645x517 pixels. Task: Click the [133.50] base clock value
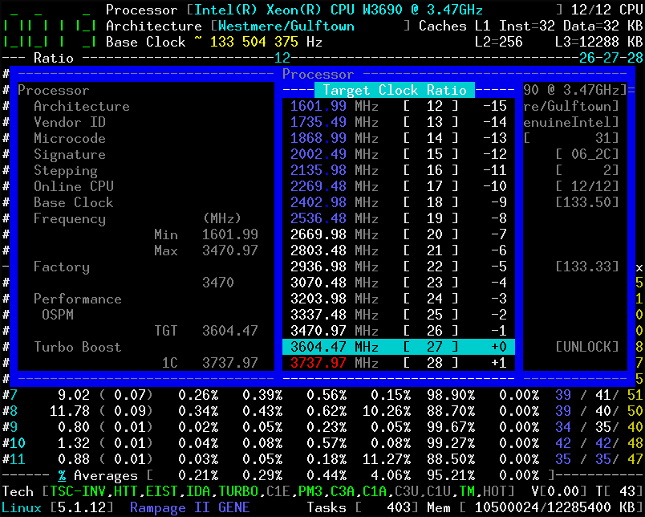(587, 202)
